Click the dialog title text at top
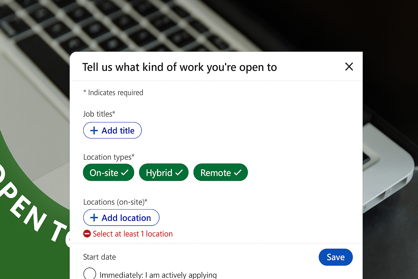 [180, 67]
